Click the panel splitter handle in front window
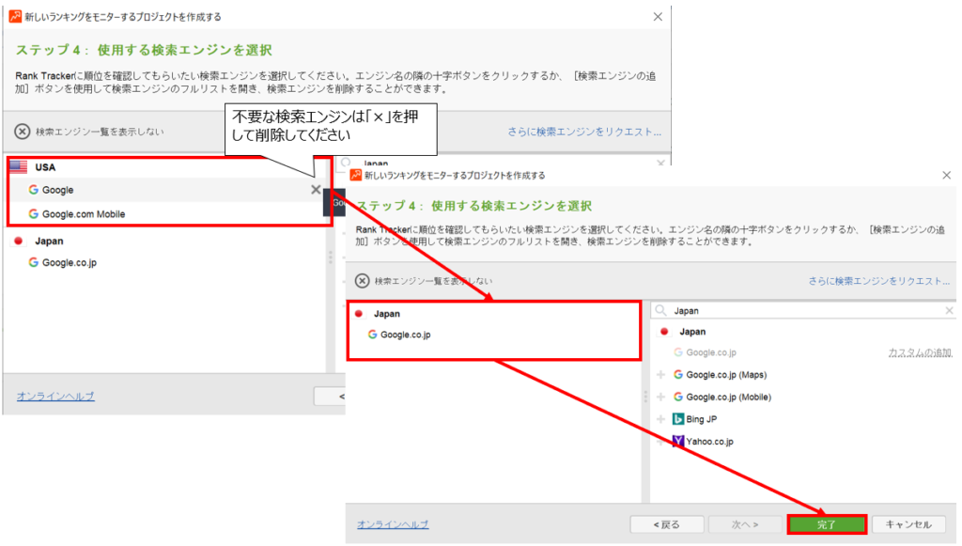962x546 pixels. [x=645, y=397]
